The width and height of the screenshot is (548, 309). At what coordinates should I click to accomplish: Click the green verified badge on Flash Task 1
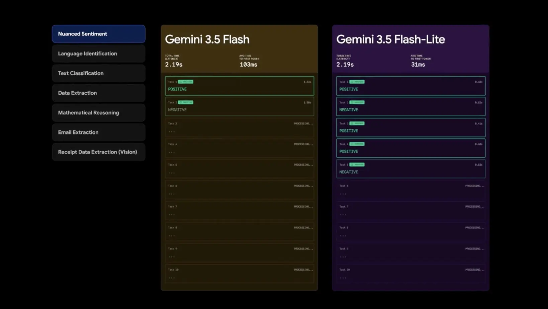[186, 82]
